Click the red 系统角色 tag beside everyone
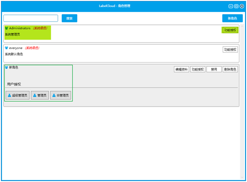 [x=32, y=48]
